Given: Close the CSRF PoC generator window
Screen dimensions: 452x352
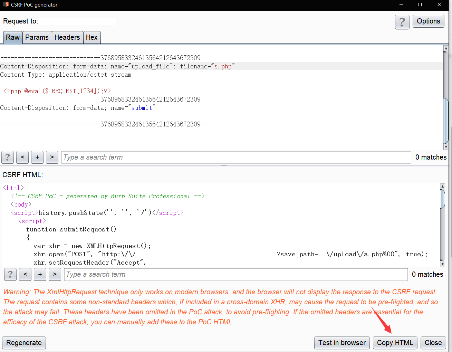Looking at the screenshot, I should click(439, 5).
